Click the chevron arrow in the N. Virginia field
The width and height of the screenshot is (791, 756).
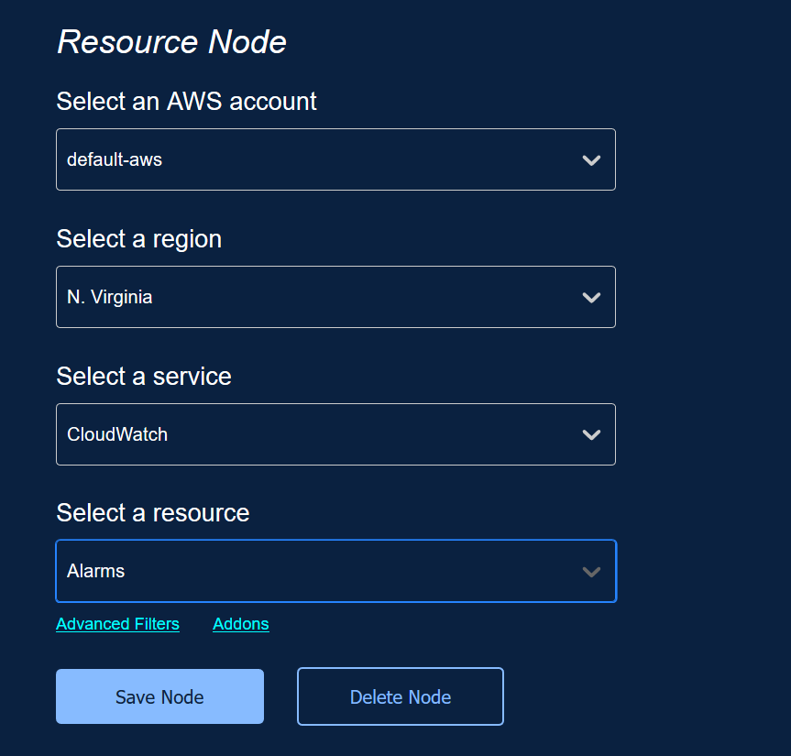click(x=591, y=298)
